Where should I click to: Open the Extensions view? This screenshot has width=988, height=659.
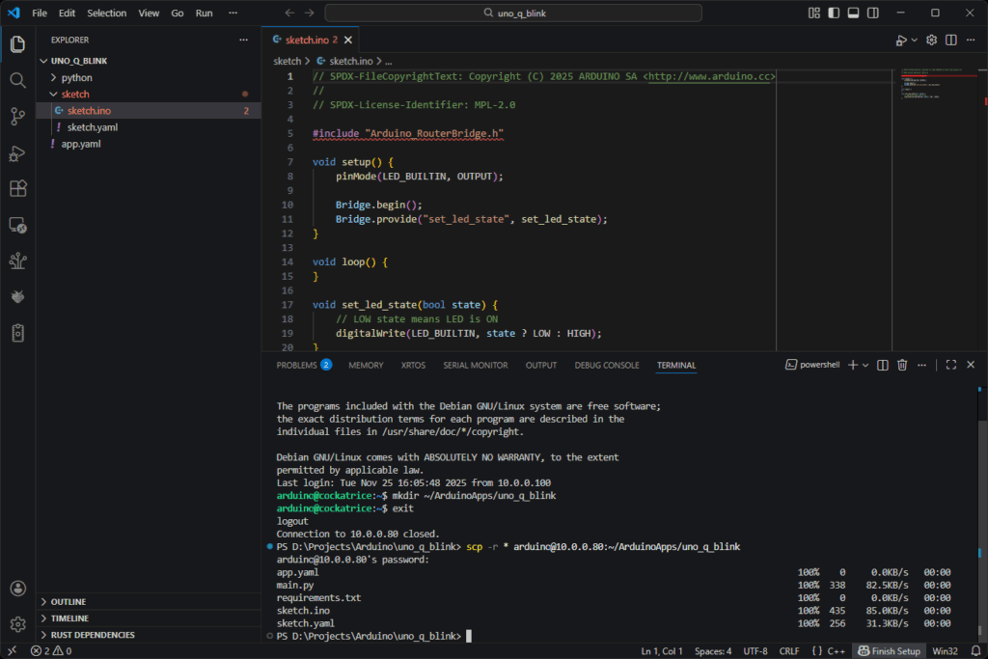pyautogui.click(x=17, y=188)
